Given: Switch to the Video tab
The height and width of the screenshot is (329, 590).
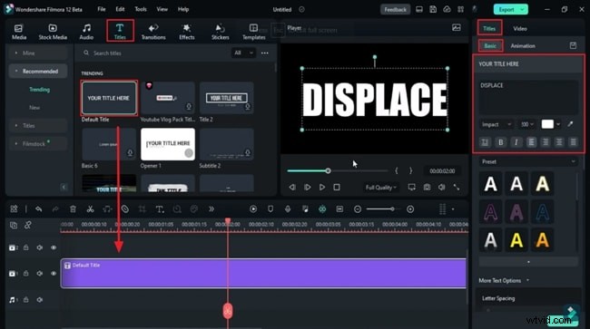Looking at the screenshot, I should pos(520,28).
